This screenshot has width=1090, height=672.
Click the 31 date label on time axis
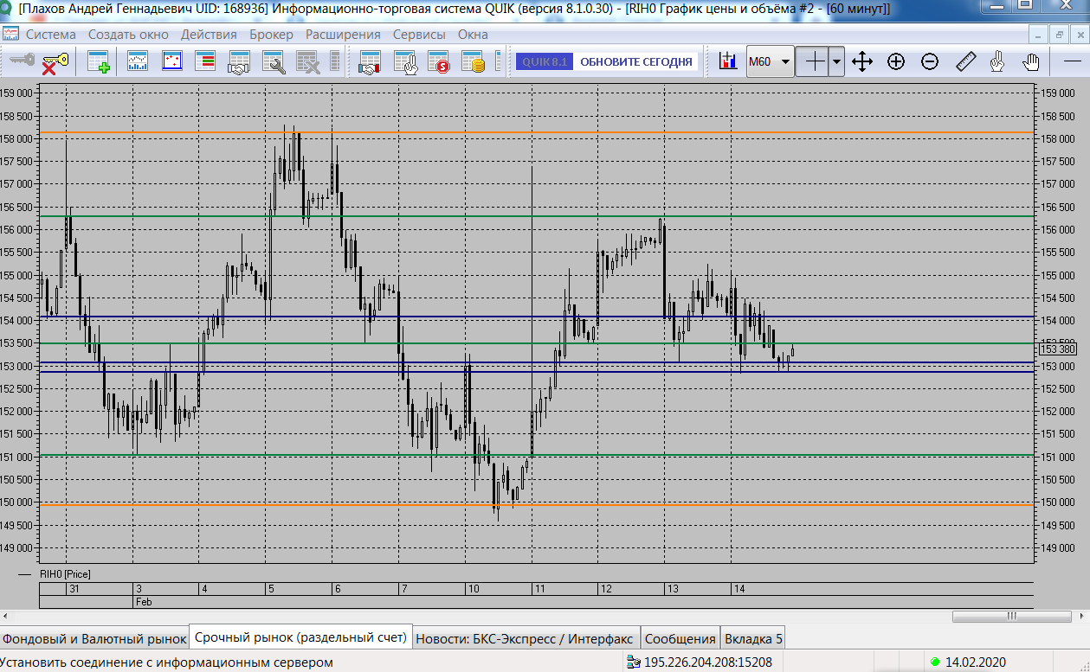pos(74,588)
